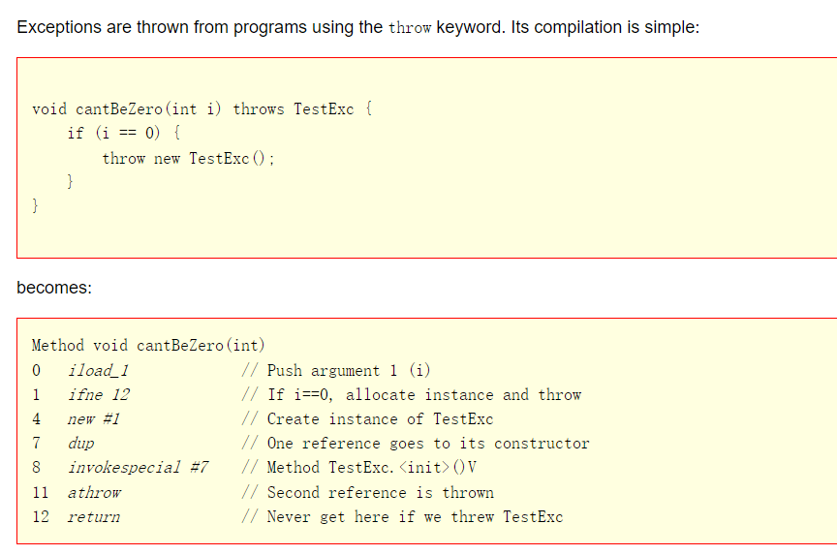Click the 'new #1' bytecode instruction
This screenshot has width=837, height=555.
(x=93, y=418)
